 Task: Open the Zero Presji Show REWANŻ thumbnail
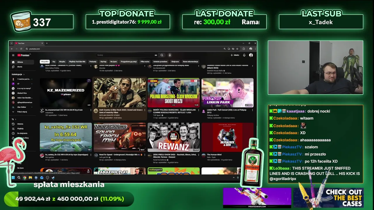174,137
